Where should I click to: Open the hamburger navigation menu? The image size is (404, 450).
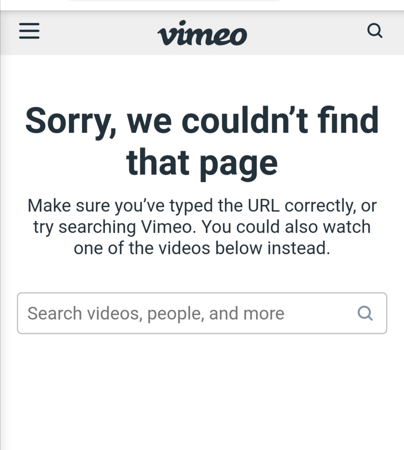coord(29,31)
